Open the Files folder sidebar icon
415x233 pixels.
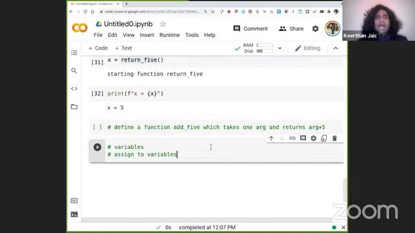74,107
